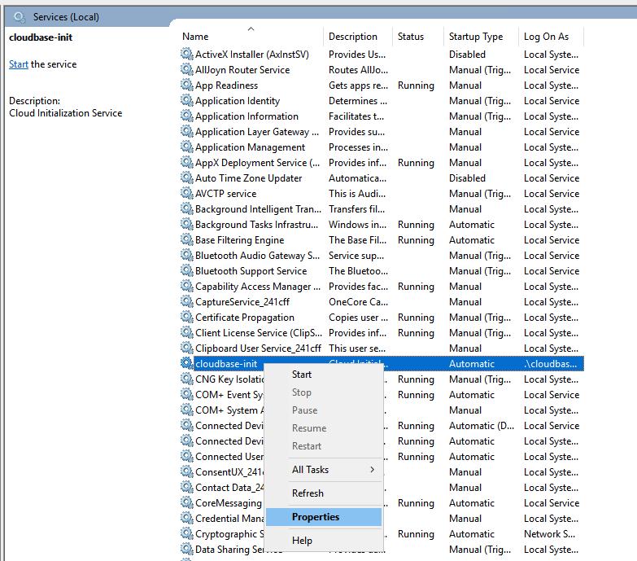The height and width of the screenshot is (561, 637).
Task: Select the Application Layer Gateway service row
Action: pos(382,132)
